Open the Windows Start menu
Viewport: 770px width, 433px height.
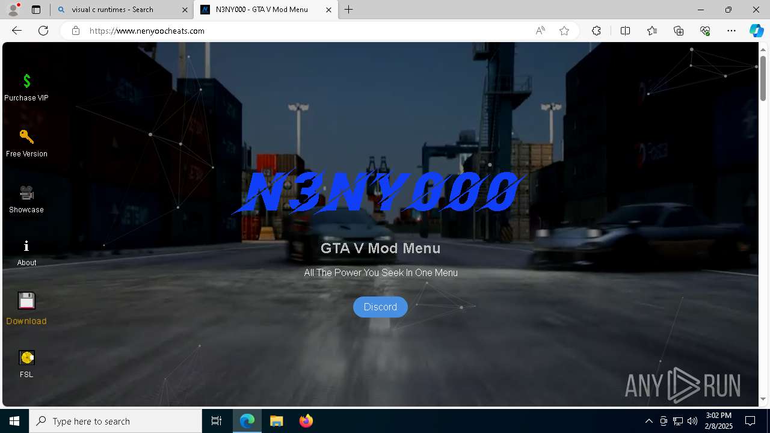[x=14, y=421]
